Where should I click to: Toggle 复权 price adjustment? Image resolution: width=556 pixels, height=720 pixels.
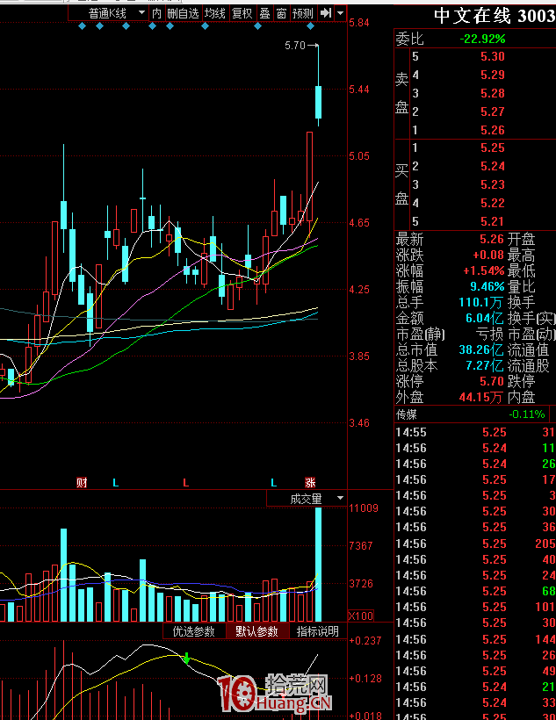[x=242, y=13]
